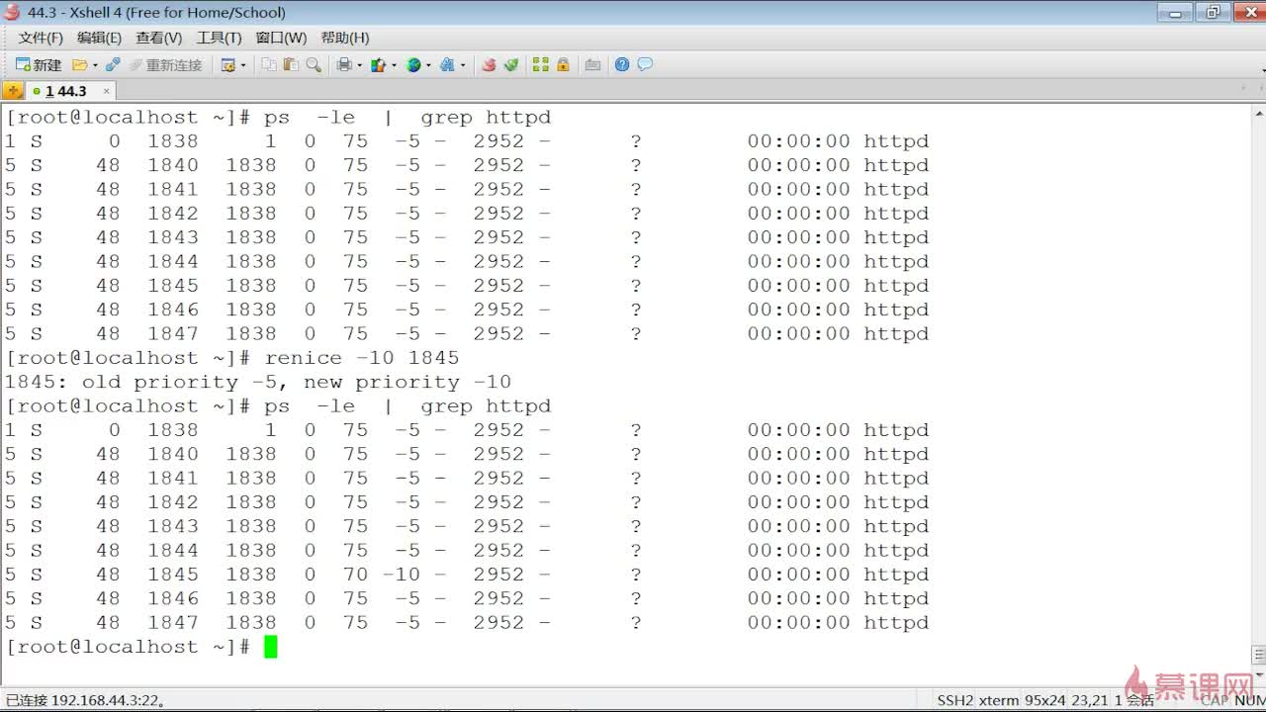Click the disconnect link icon

pyautogui.click(x=113, y=64)
